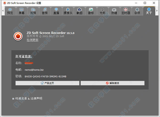Click the license key 8A030-Q43AS-FAF30-5MGM1-81SMB
Image resolution: width=160 pixels, height=117 pixels.
pyautogui.click(x=45, y=76)
